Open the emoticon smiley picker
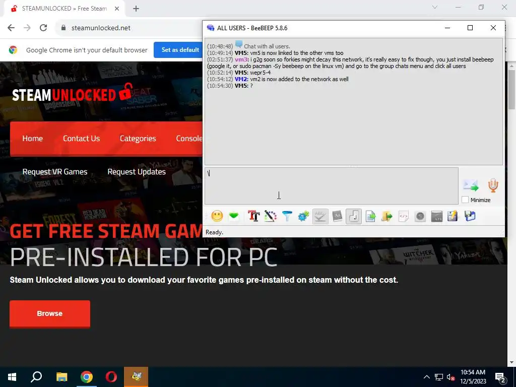Viewport: 516px width, 387px height. (x=217, y=216)
